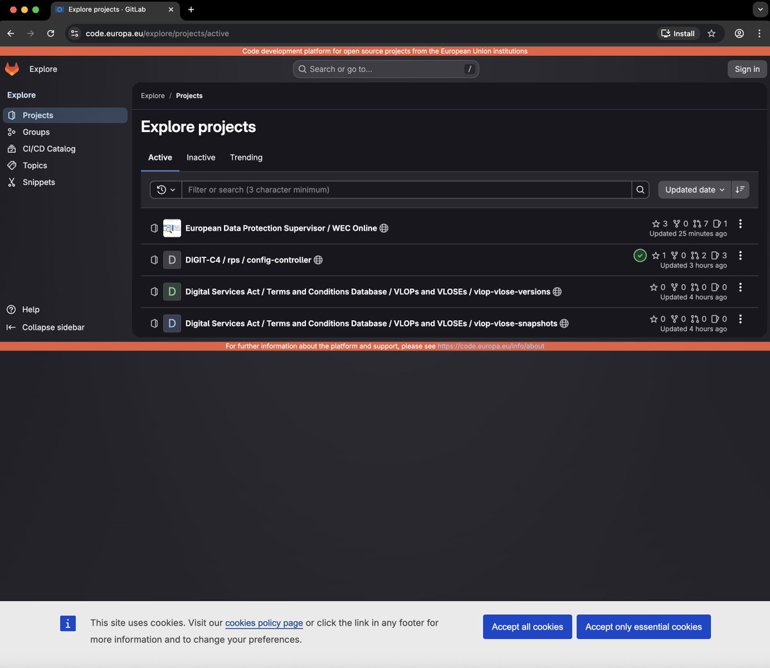Open the Updated date sort dropdown
The width and height of the screenshot is (770, 668).
[694, 190]
